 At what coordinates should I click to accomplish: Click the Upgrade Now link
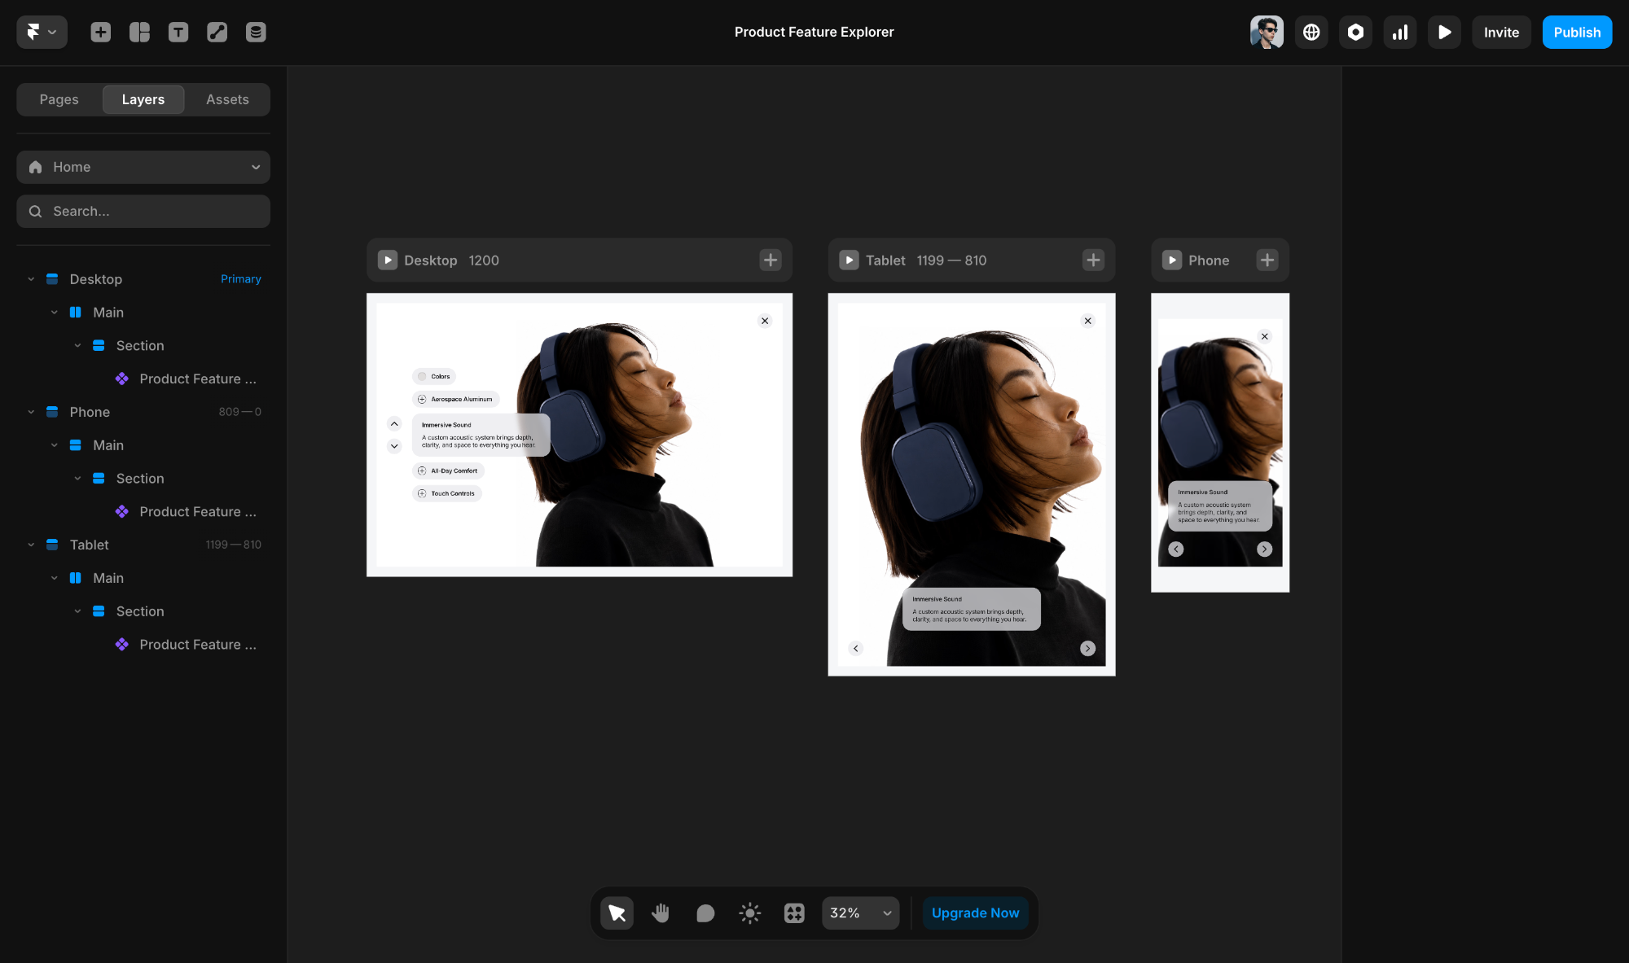tap(975, 913)
